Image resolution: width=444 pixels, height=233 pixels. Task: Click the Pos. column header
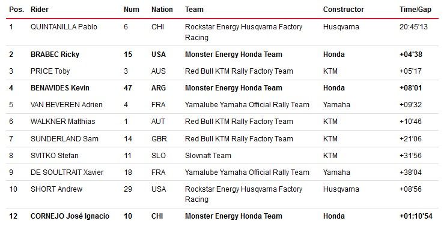click(x=16, y=10)
